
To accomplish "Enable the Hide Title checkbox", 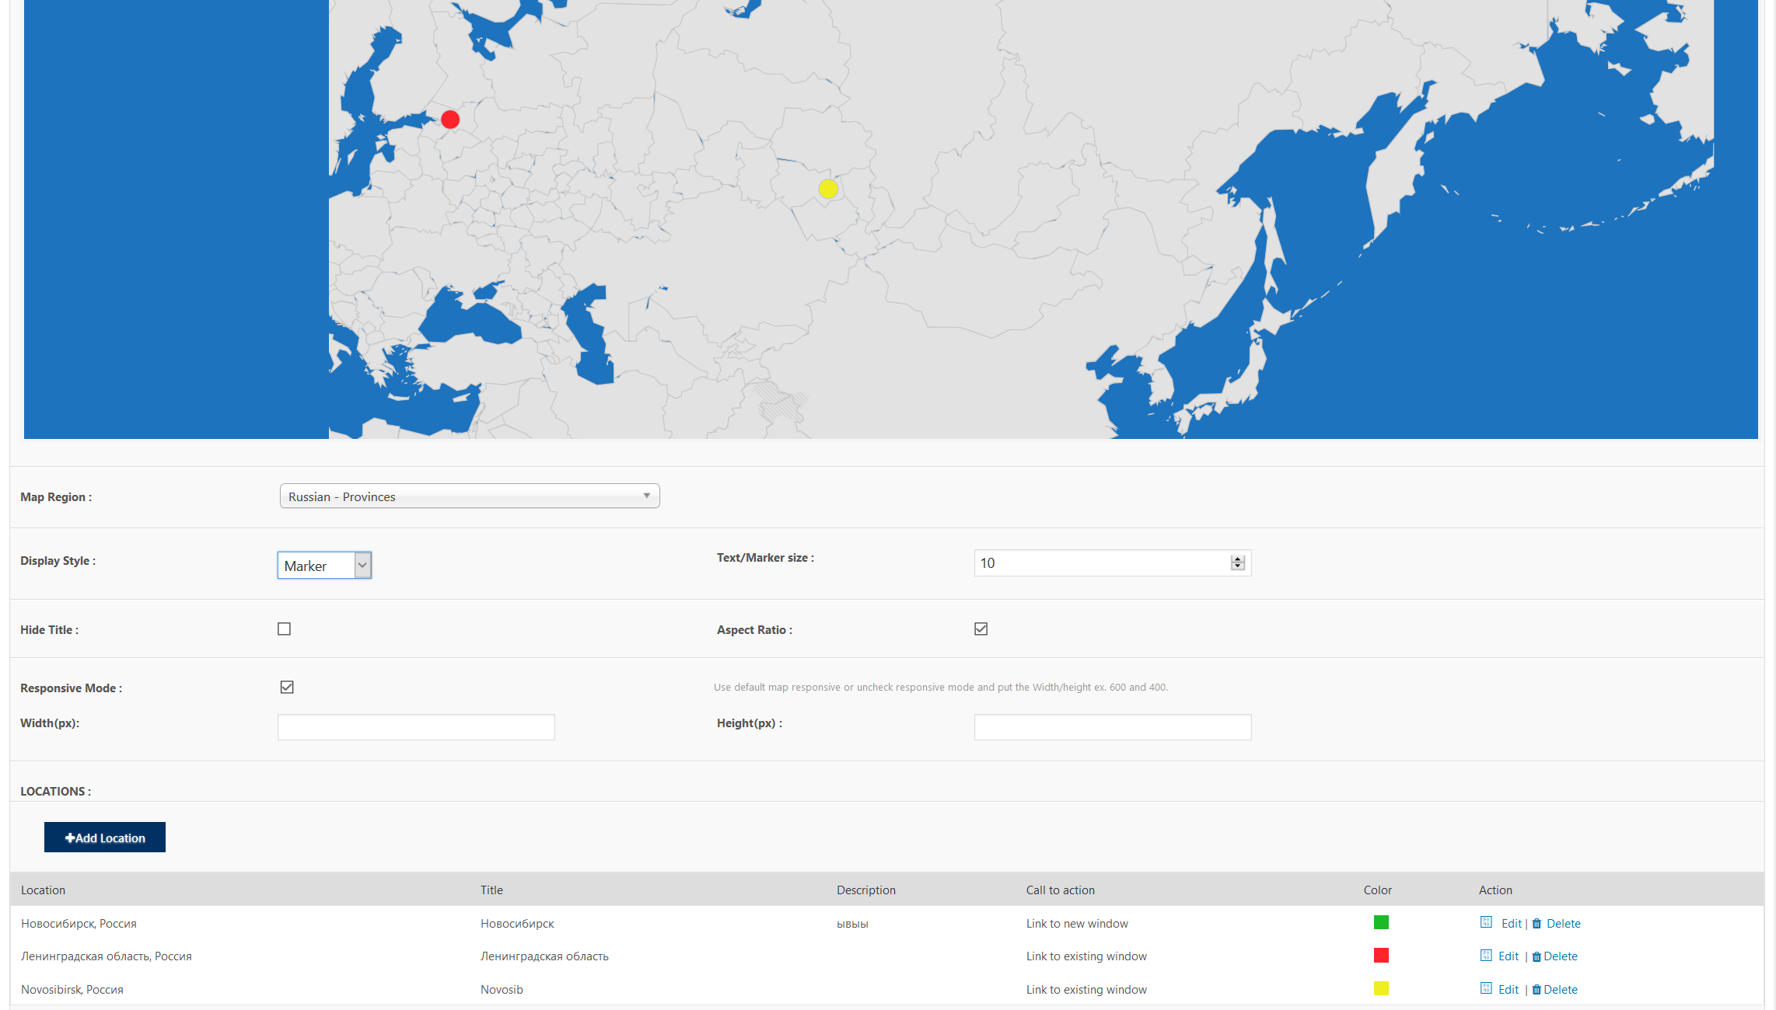I will pos(285,629).
